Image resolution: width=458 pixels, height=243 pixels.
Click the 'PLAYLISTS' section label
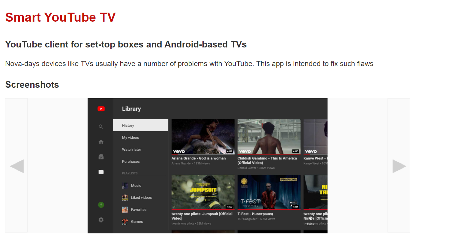pyautogui.click(x=130, y=173)
